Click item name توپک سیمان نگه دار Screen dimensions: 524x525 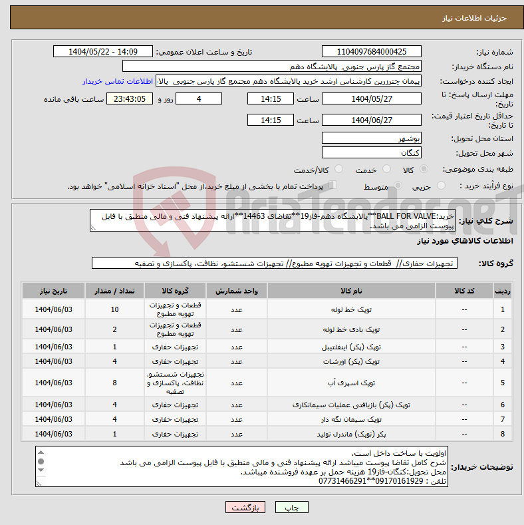coord(351,419)
